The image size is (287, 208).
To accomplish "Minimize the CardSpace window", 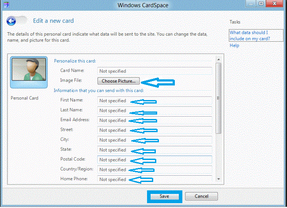I will pyautogui.click(x=251, y=4).
